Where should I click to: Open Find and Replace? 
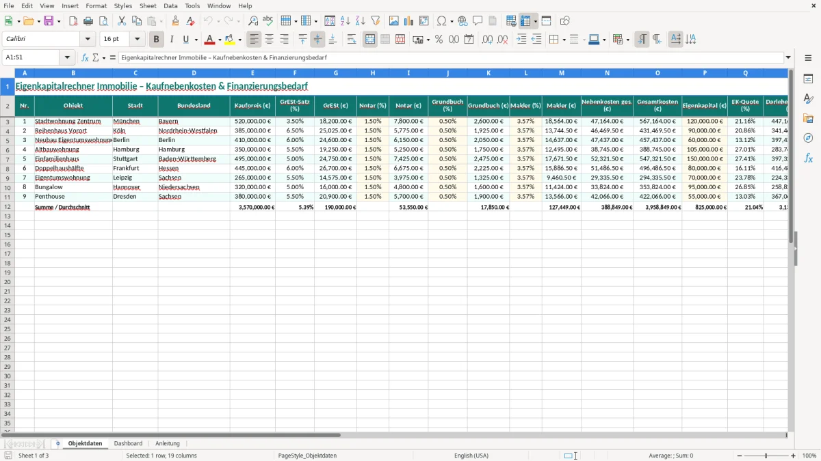[x=252, y=21]
